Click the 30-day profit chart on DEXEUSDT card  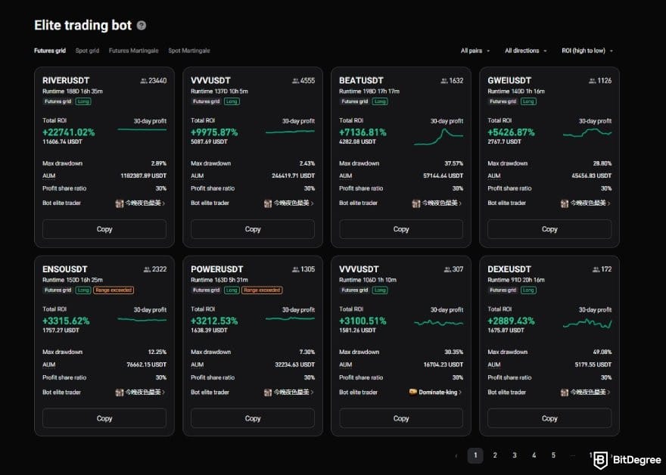coord(587,324)
